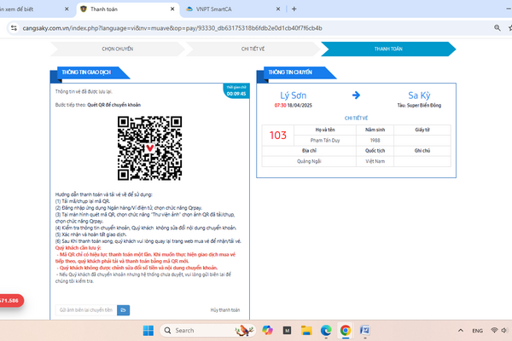The height and width of the screenshot is (341, 512).
Task: Click the countdown timer 00:09:45
Action: click(x=236, y=94)
